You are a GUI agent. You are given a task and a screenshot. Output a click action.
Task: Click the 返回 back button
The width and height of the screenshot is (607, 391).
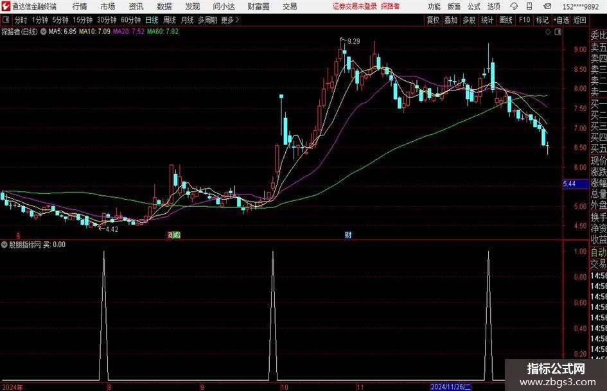pyautogui.click(x=579, y=20)
